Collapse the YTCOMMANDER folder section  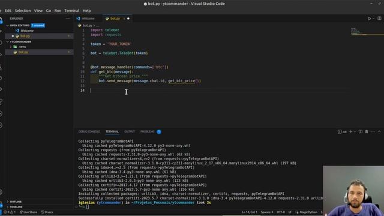click(20, 42)
